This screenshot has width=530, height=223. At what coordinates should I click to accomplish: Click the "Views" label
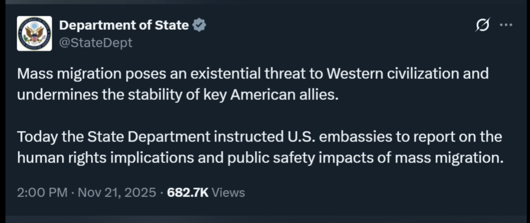(x=229, y=193)
